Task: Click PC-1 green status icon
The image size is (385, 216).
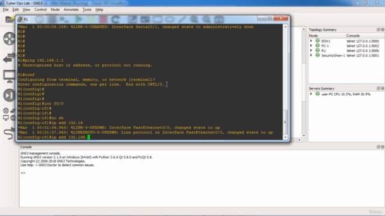Action: [318, 46]
